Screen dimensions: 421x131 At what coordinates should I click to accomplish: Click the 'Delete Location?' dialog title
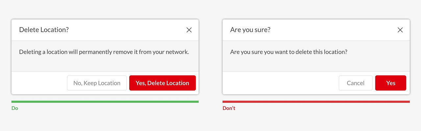click(44, 30)
